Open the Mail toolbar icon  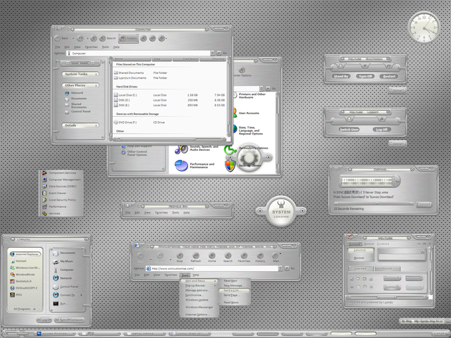coord(276,256)
